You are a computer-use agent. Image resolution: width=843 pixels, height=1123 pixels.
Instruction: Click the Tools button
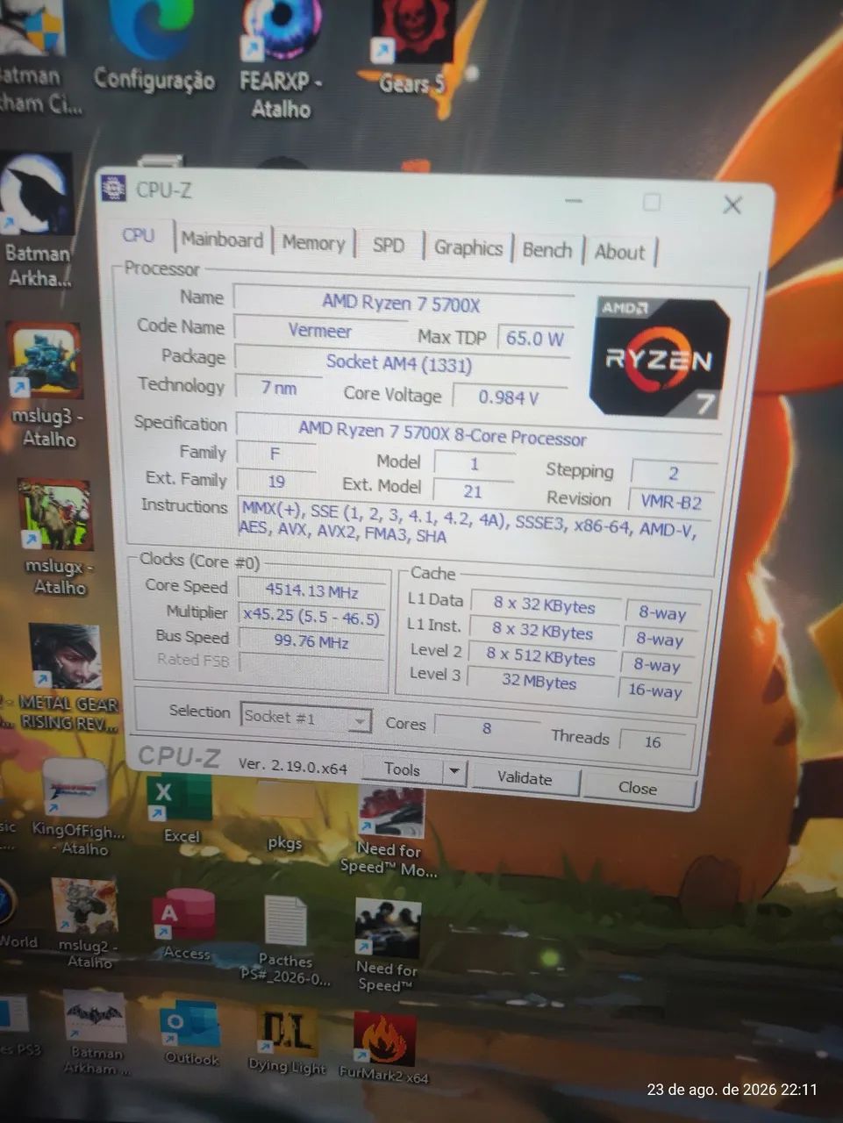pos(403,769)
